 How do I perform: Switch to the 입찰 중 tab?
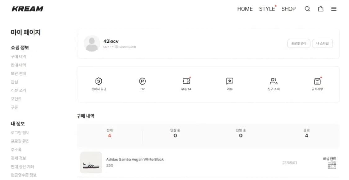pos(175,133)
